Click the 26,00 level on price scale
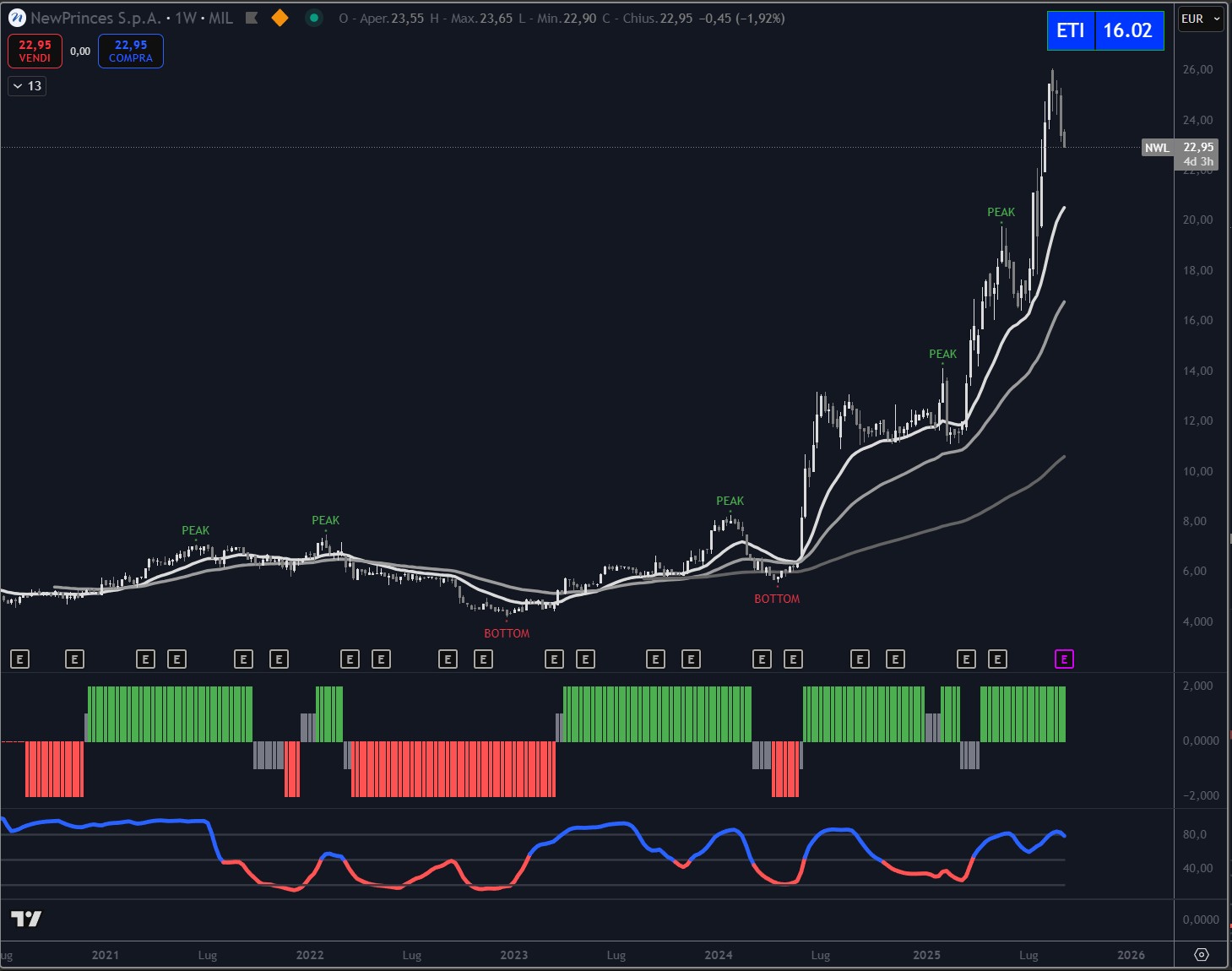 point(1197,69)
